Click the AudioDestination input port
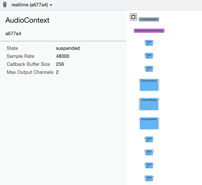 pyautogui.click(x=139, y=19)
